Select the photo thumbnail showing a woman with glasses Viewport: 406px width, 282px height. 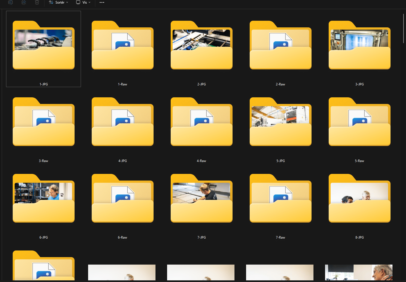[359, 272]
